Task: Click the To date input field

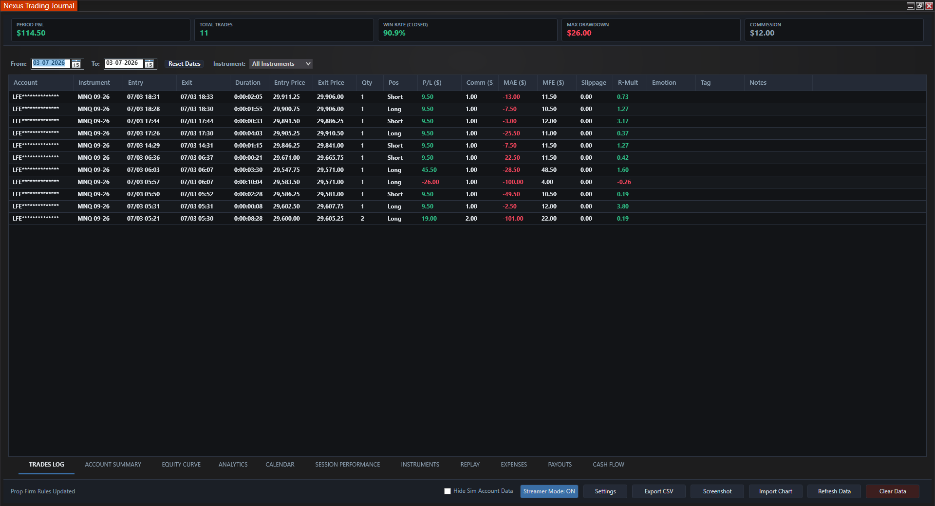Action: pos(124,63)
